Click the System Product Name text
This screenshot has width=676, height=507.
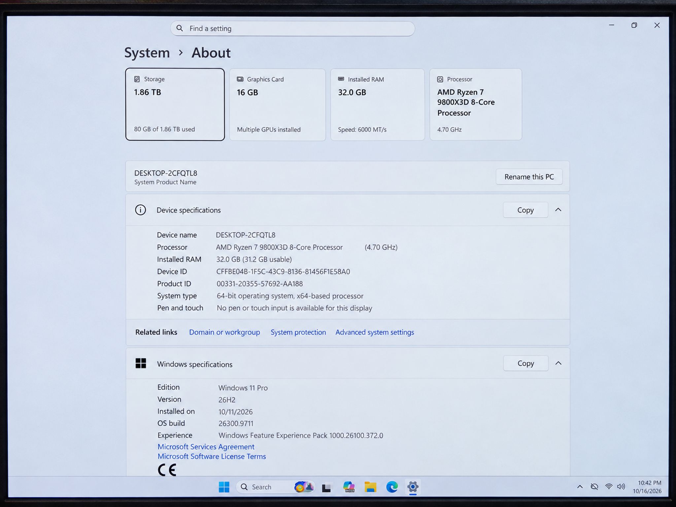point(165,182)
